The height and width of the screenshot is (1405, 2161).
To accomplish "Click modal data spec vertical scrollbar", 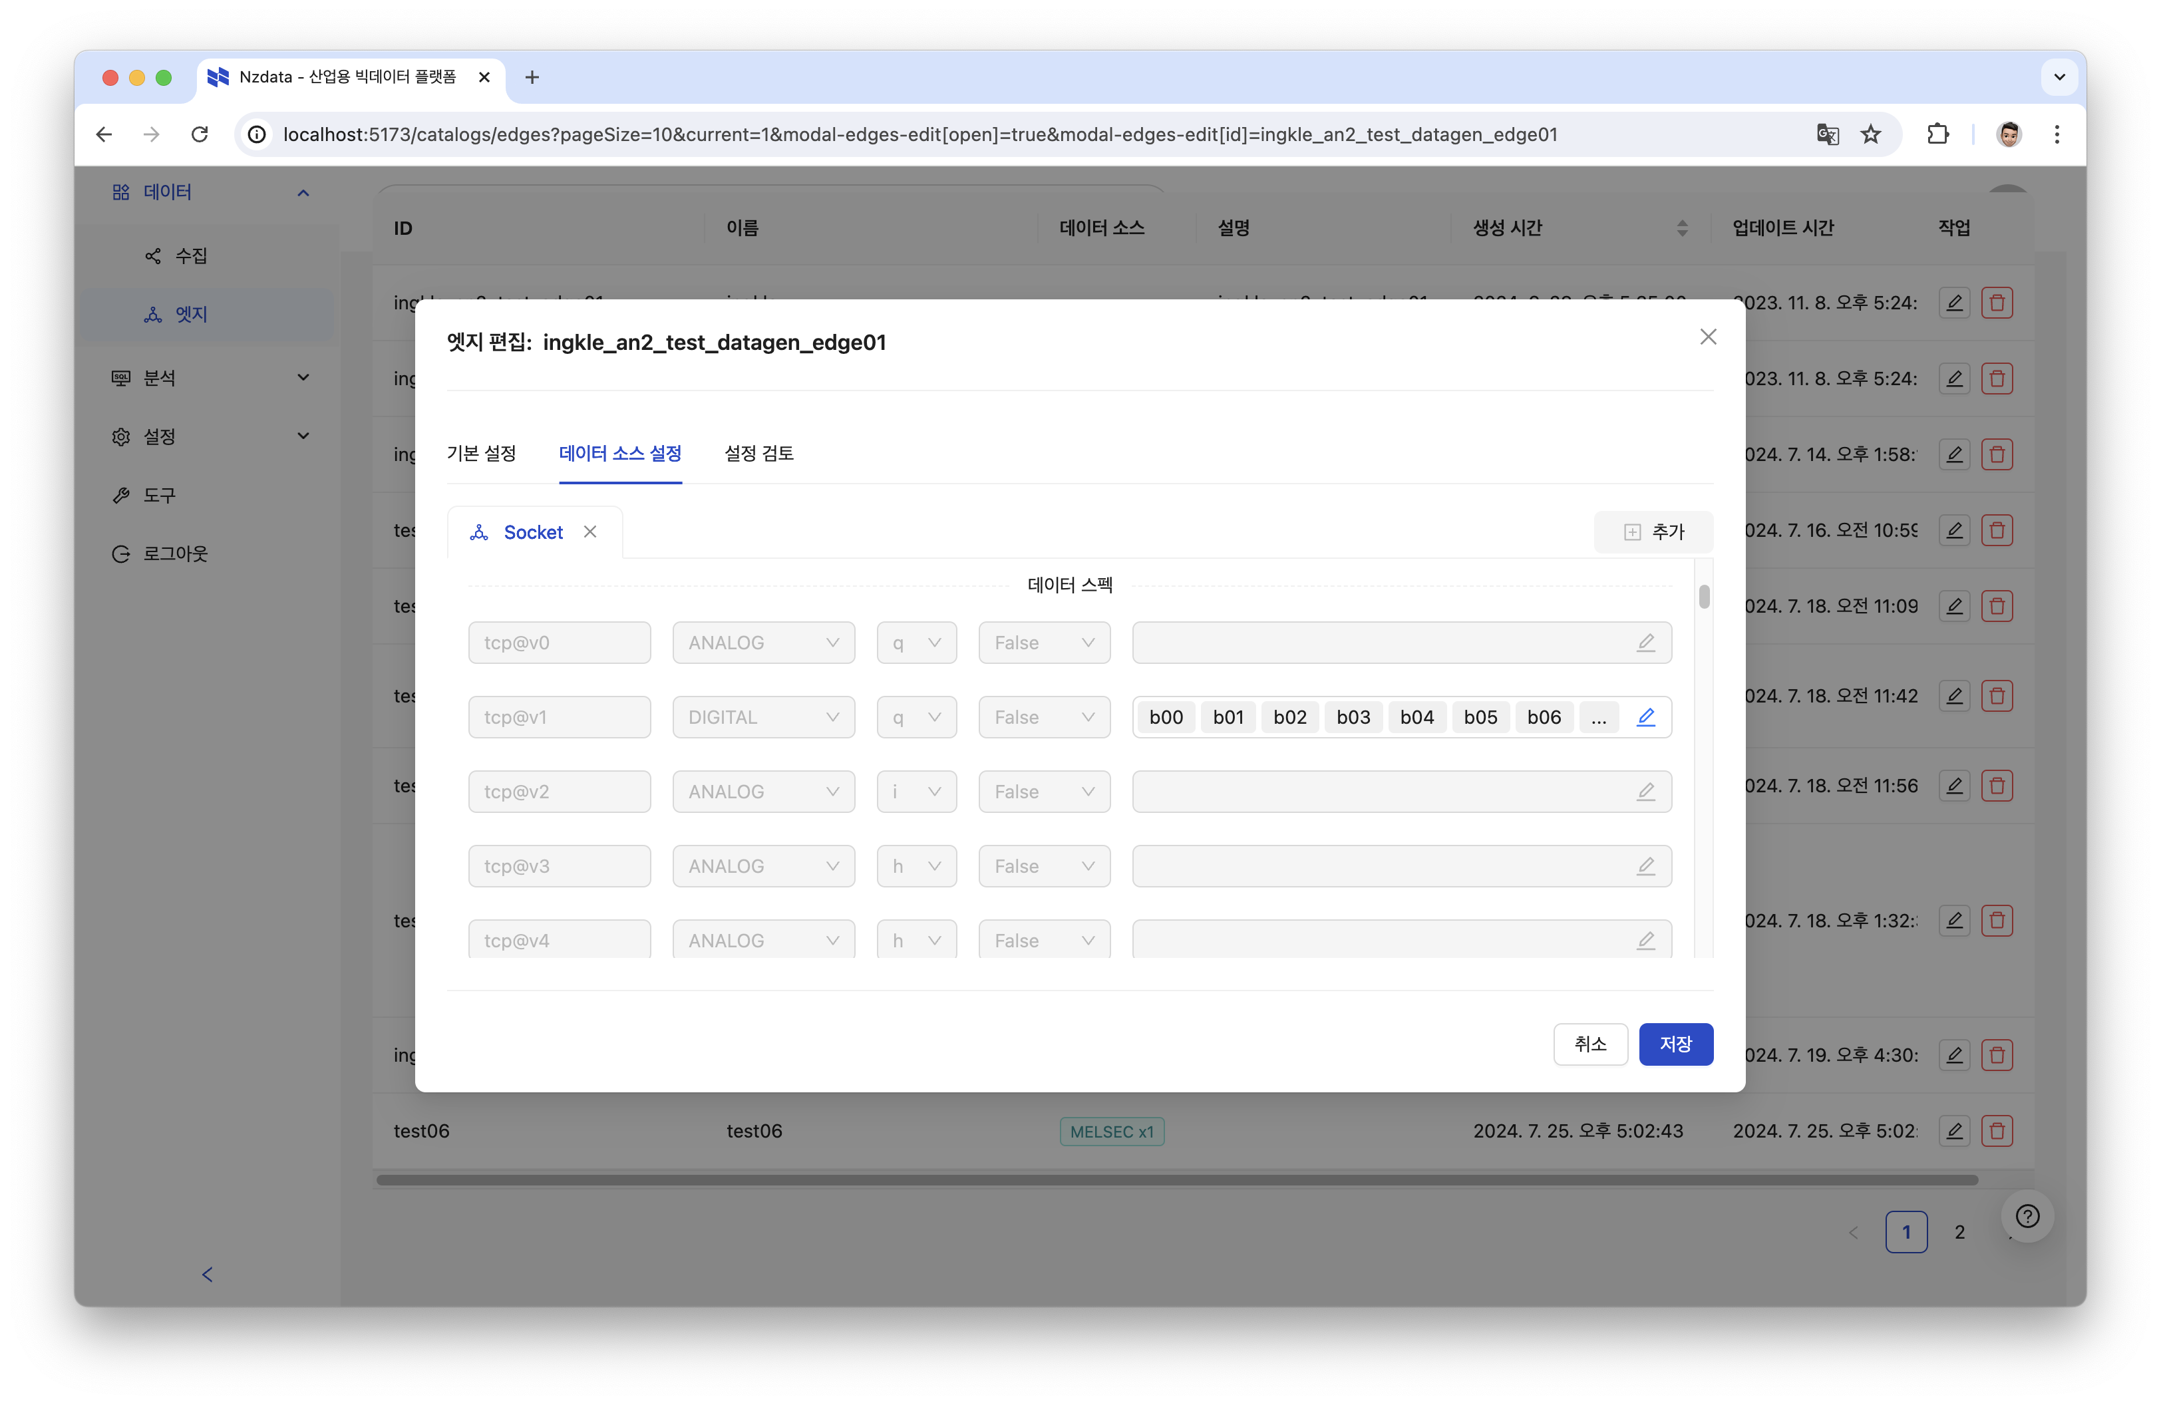I will tap(1705, 596).
